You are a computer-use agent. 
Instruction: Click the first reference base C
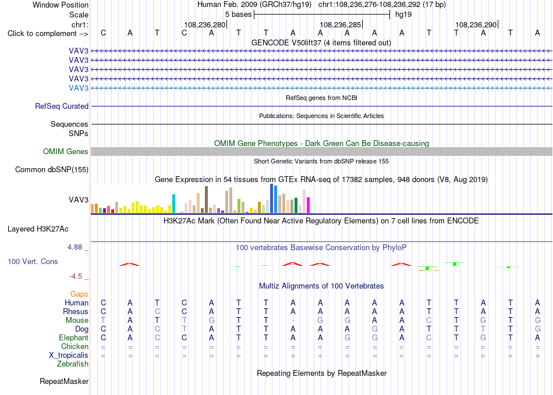pyautogui.click(x=104, y=33)
